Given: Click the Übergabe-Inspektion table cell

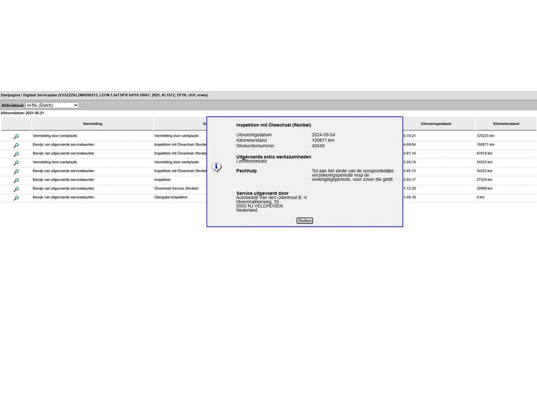Looking at the screenshot, I should pos(171,197).
